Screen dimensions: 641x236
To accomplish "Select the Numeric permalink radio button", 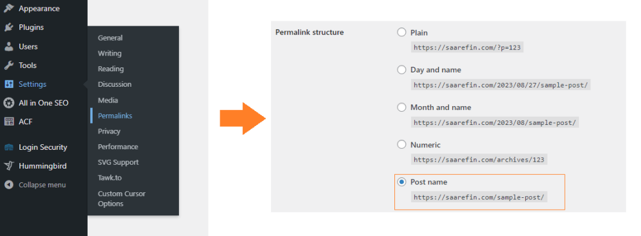I will point(401,144).
